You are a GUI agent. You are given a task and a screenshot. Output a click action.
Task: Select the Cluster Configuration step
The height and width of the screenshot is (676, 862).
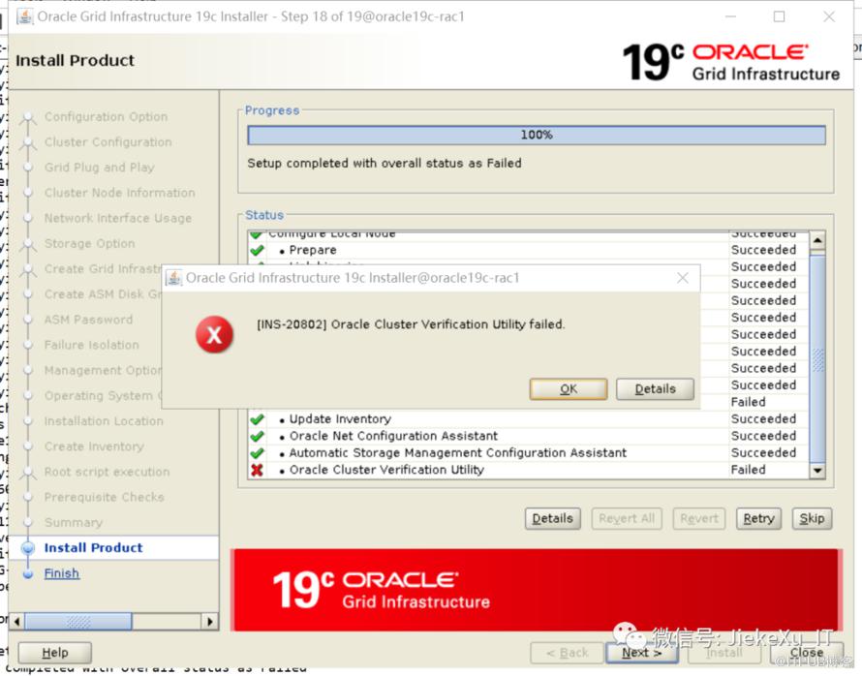[x=108, y=142]
